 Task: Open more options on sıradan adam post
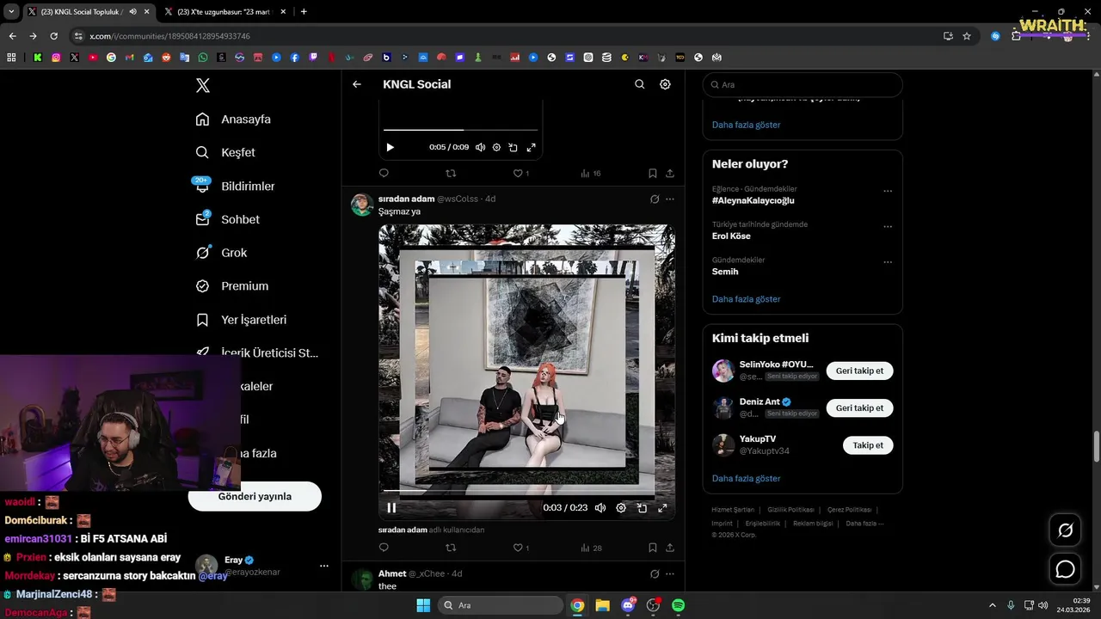670,199
